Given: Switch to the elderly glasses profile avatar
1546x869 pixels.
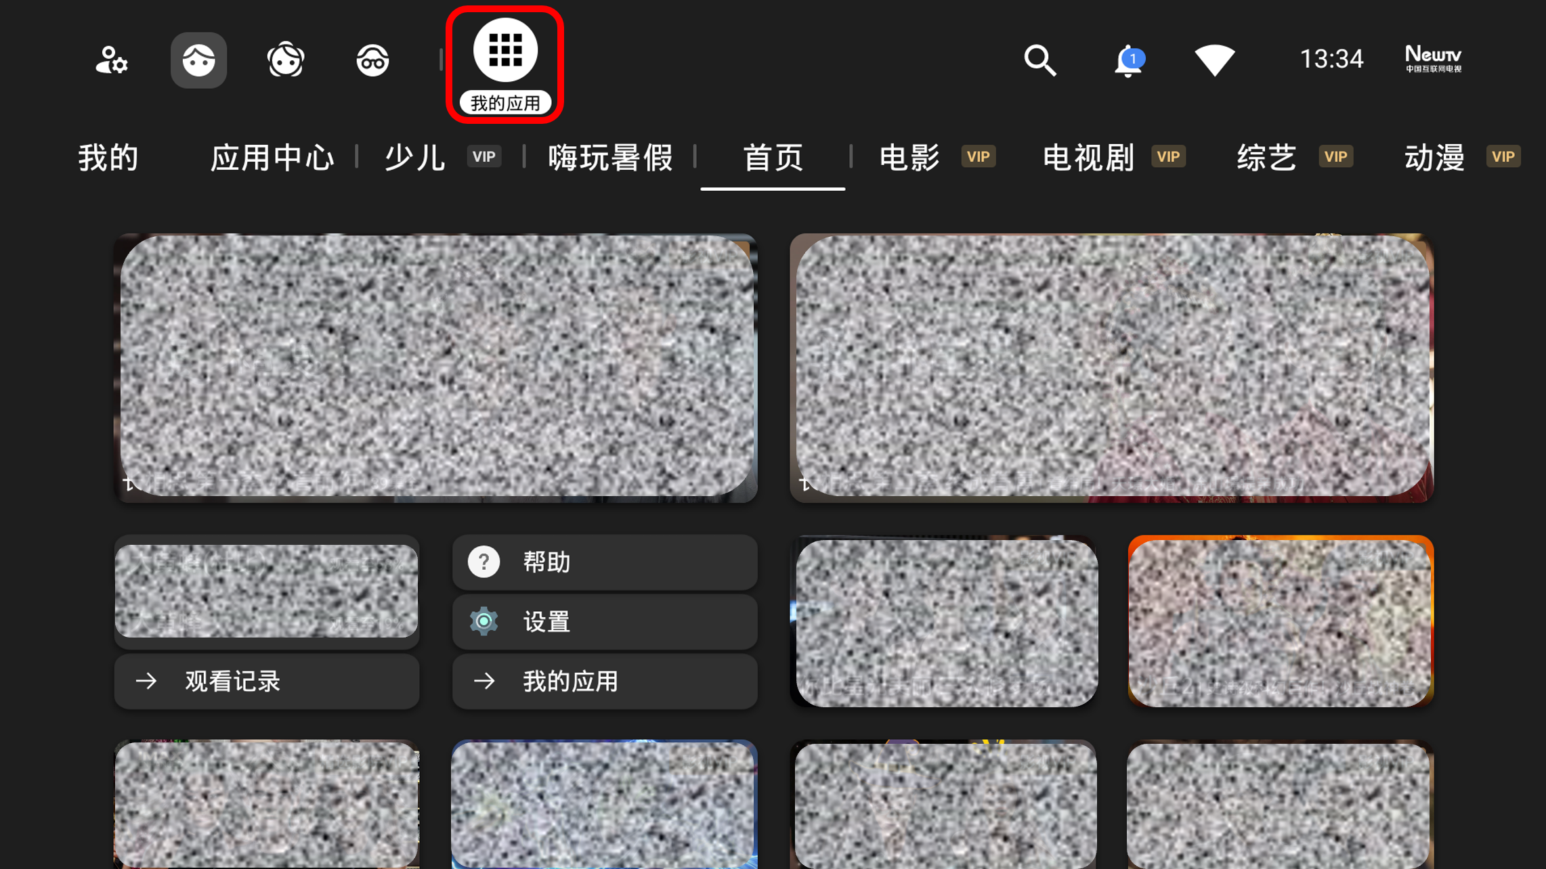Looking at the screenshot, I should coord(372,60).
